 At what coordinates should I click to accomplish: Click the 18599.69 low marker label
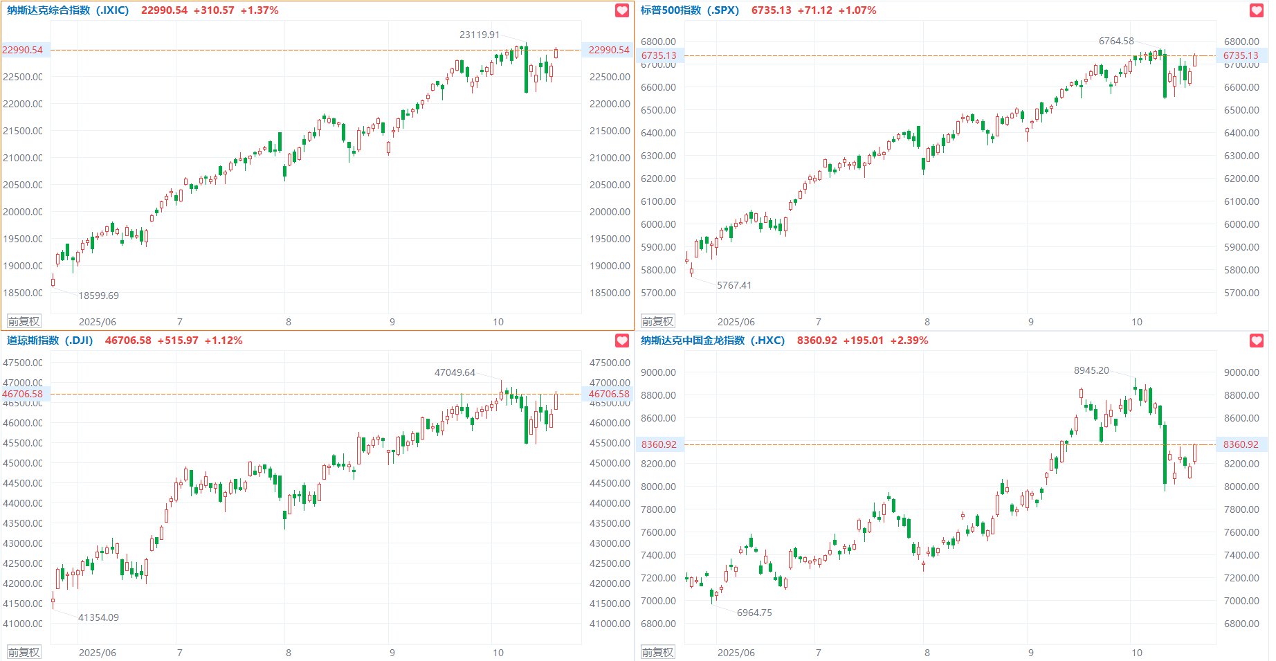(98, 296)
